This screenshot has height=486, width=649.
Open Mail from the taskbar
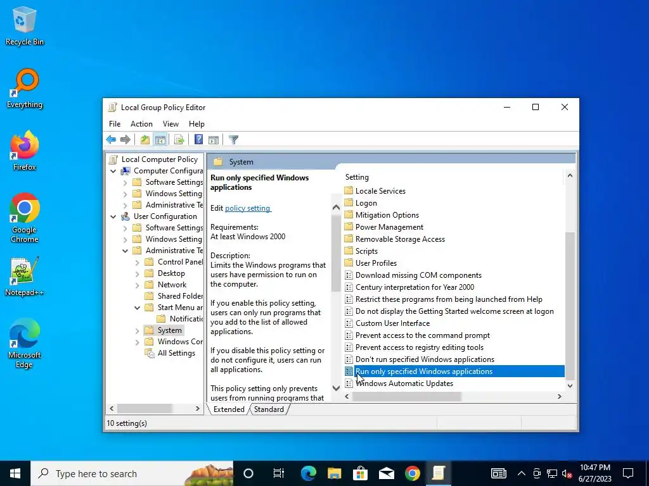[x=386, y=473]
